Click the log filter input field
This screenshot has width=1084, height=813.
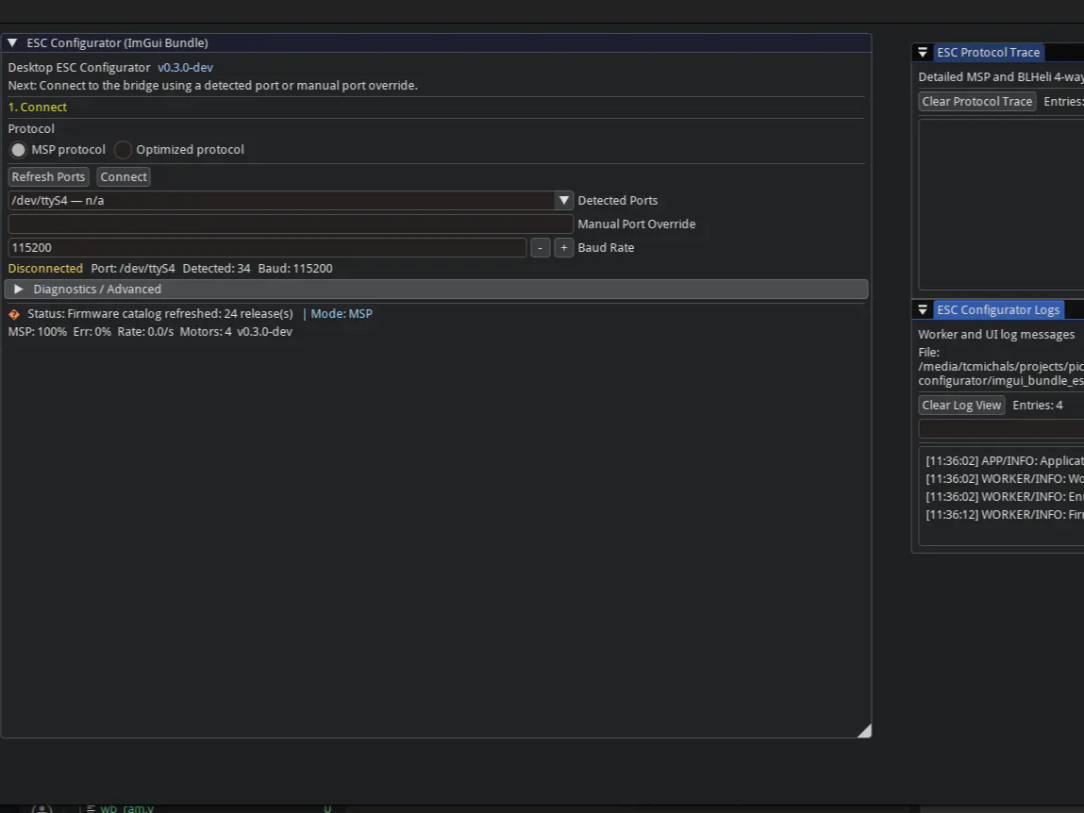coord(1001,428)
